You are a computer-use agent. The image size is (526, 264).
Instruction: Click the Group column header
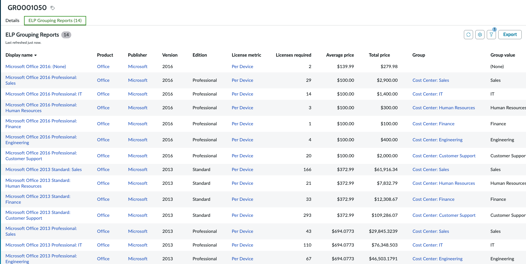click(419, 55)
